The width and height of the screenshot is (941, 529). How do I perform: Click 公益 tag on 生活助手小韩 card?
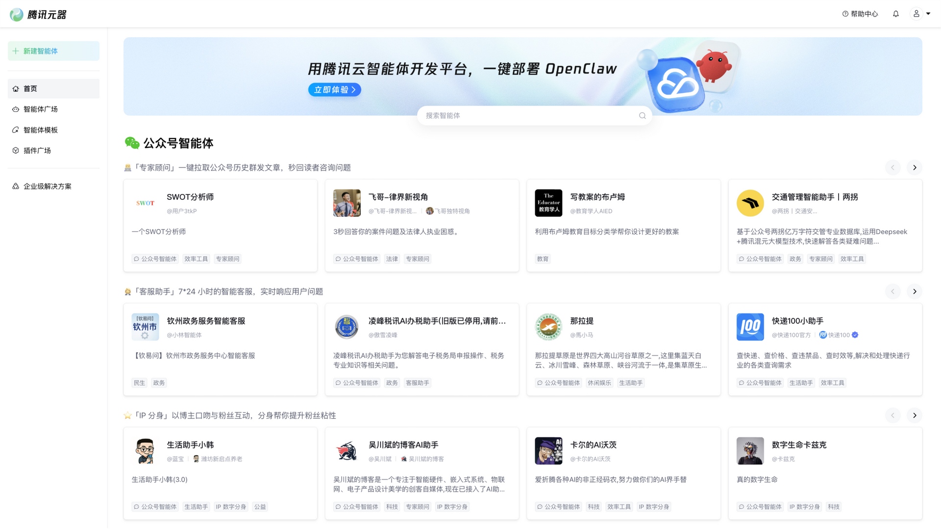[x=260, y=506]
